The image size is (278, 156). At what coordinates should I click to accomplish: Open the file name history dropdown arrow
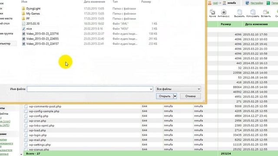pyautogui.click(x=151, y=89)
